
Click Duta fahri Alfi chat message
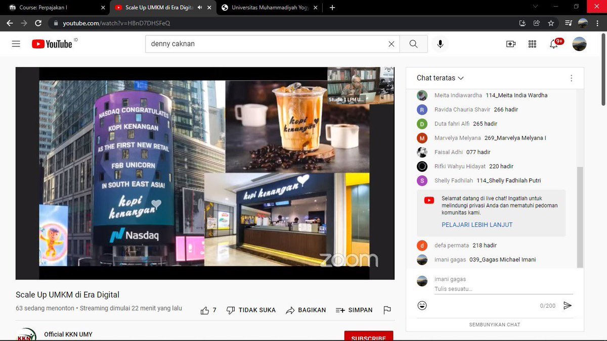[496, 124]
